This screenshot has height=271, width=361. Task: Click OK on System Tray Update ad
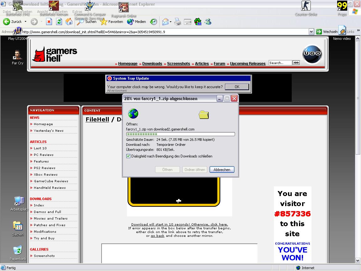click(x=237, y=87)
